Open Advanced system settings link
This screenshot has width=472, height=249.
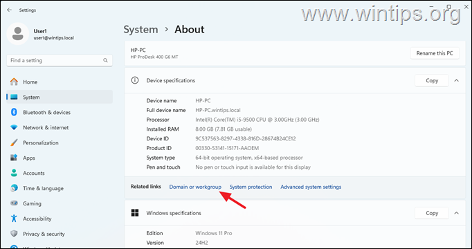[x=311, y=187]
